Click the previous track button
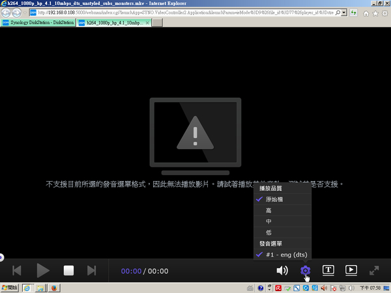This screenshot has width=391, height=293. tap(17, 271)
